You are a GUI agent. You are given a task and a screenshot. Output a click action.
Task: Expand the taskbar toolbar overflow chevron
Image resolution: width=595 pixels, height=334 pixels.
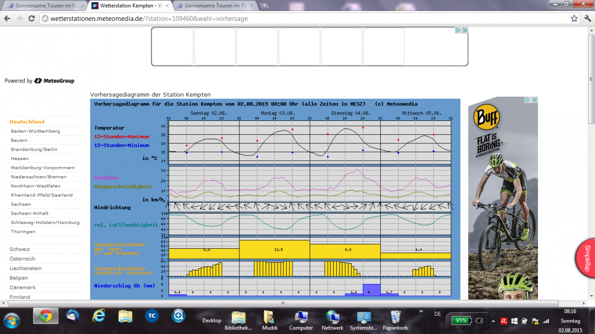[x=421, y=312]
